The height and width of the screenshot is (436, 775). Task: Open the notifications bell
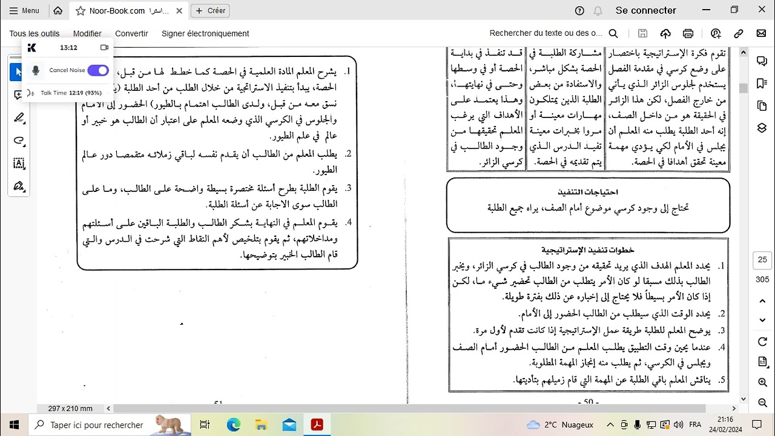[598, 10]
